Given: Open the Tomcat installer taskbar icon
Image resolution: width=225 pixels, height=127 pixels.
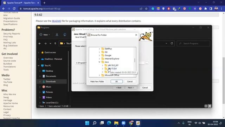Looking at the screenshot, I should pos(138,123).
